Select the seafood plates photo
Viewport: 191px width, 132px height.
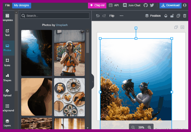coord(69,97)
